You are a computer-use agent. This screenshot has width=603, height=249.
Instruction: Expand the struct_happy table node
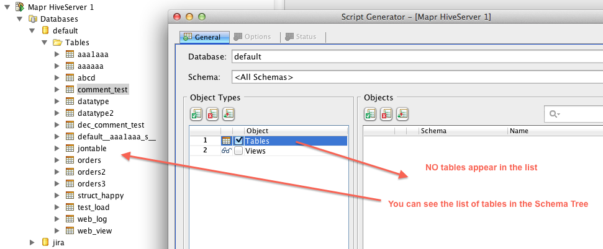pyautogui.click(x=57, y=195)
